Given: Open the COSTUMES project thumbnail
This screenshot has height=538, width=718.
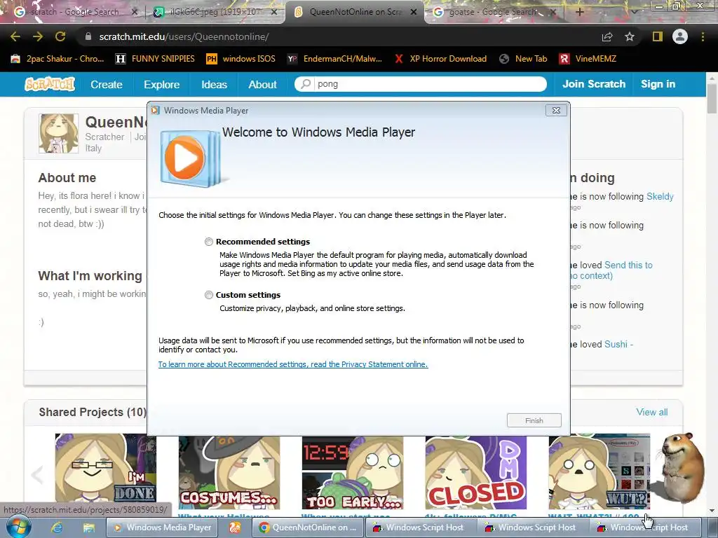Looking at the screenshot, I should coord(229,471).
